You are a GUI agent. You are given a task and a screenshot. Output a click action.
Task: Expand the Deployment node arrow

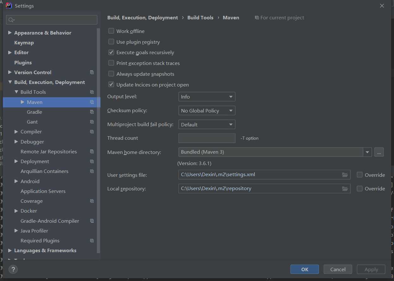16,162
